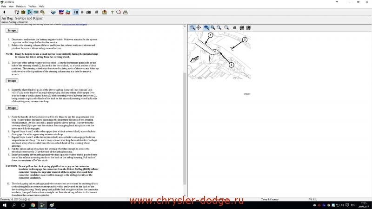Click the CAUTION paragraph about clockspring pigtail wires
This screenshot has height=209, width=372.
[52, 172]
